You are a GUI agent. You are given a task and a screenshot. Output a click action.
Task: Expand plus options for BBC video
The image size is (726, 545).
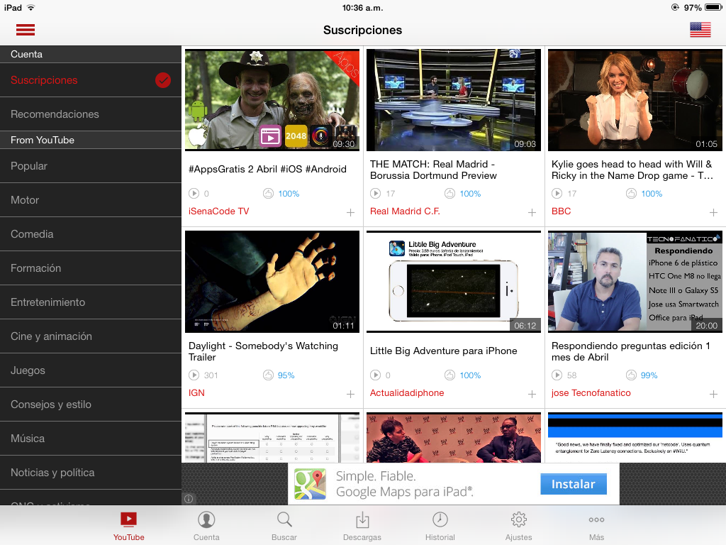coord(713,213)
